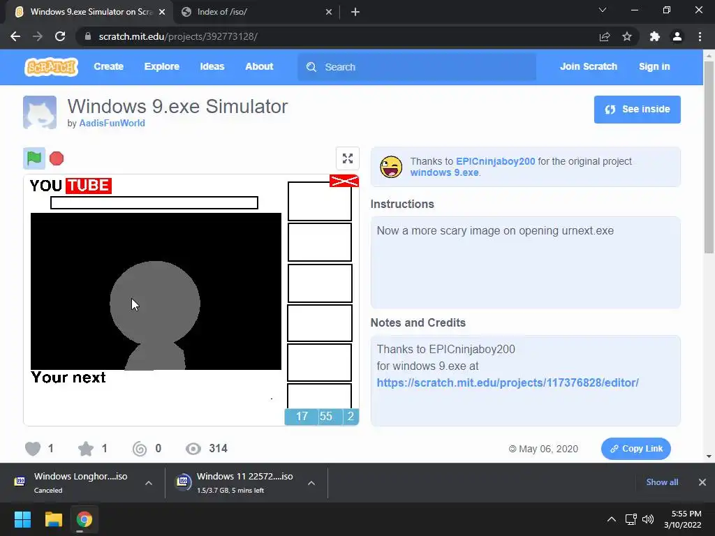
Task: Click the See inside button
Action: [637, 110]
